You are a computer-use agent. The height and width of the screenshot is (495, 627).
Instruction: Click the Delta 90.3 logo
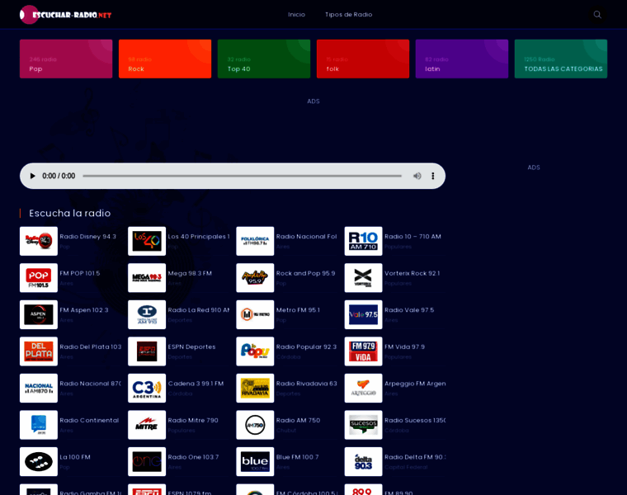point(364,462)
